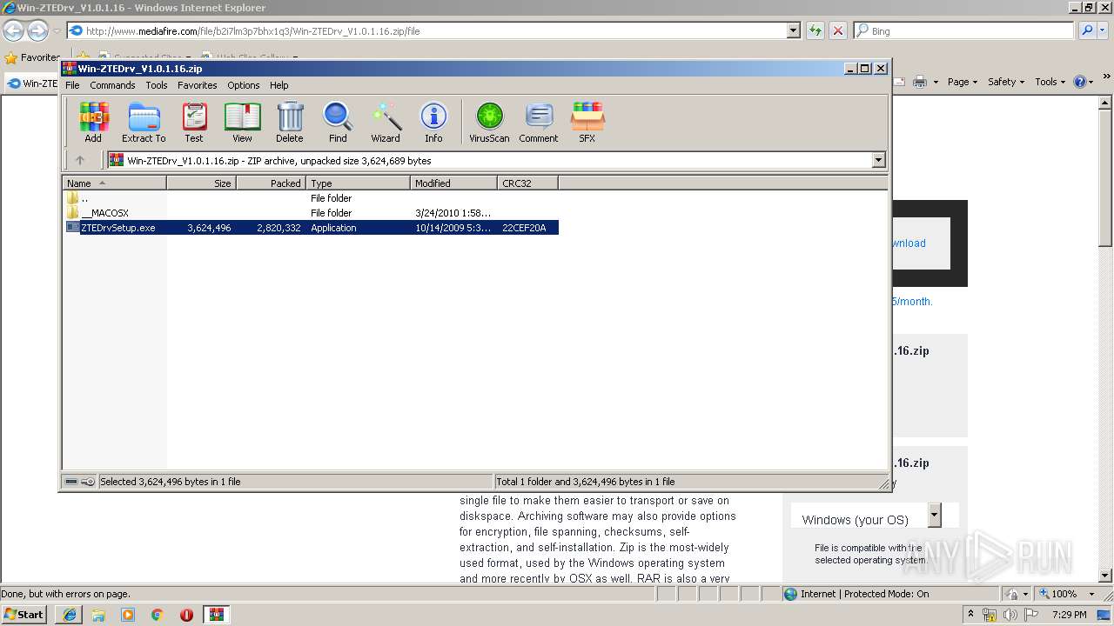Click the taskbar clock 7:29 PM

[x=1069, y=615]
